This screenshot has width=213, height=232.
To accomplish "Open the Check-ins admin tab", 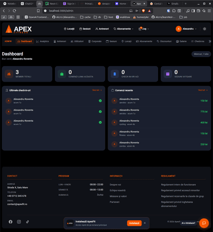I will (x=197, y=41).
